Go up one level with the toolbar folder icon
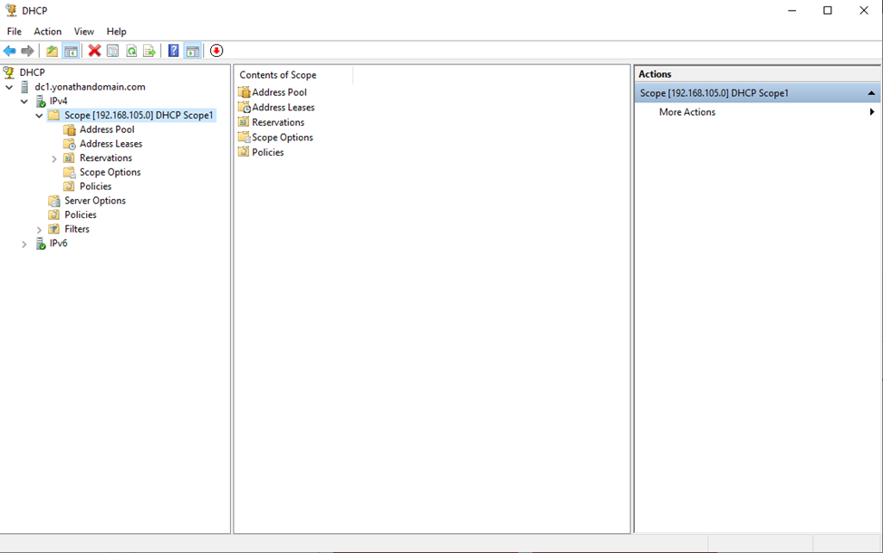The image size is (883, 553). point(52,52)
